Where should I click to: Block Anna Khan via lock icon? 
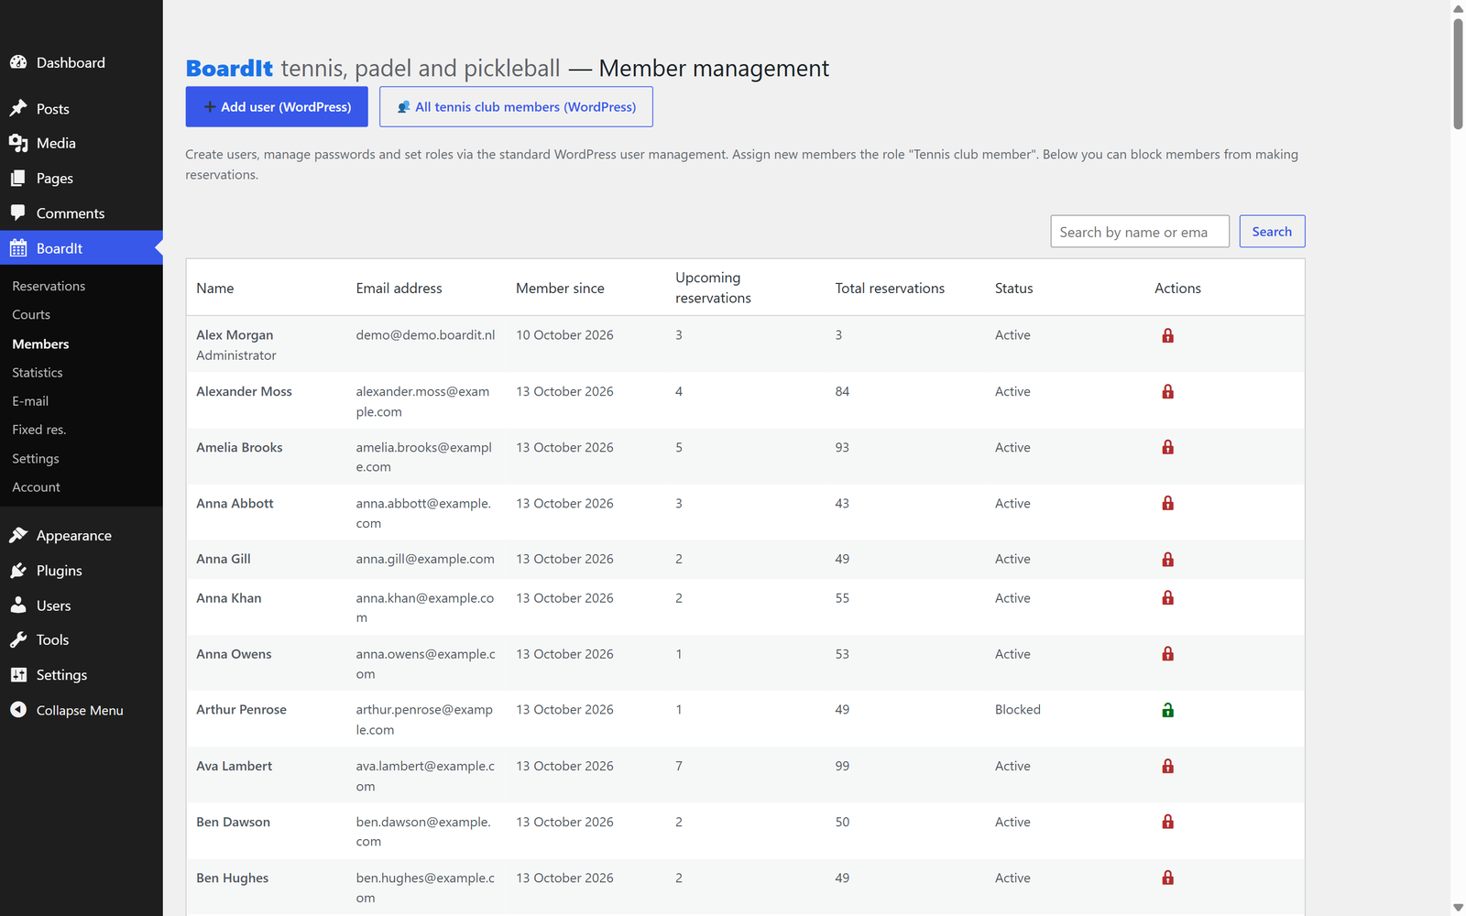1167,597
